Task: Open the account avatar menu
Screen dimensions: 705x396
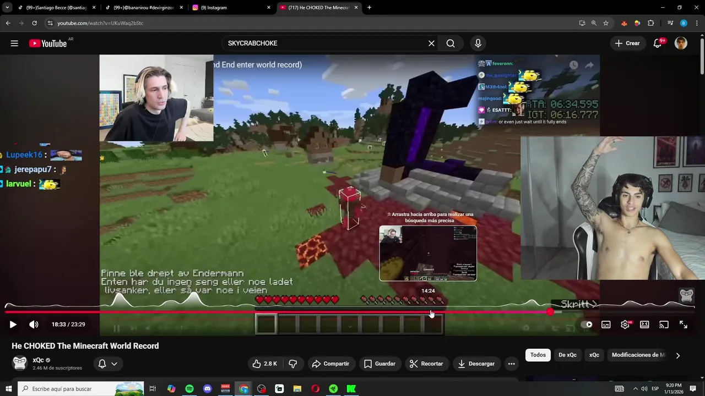Action: (681, 43)
